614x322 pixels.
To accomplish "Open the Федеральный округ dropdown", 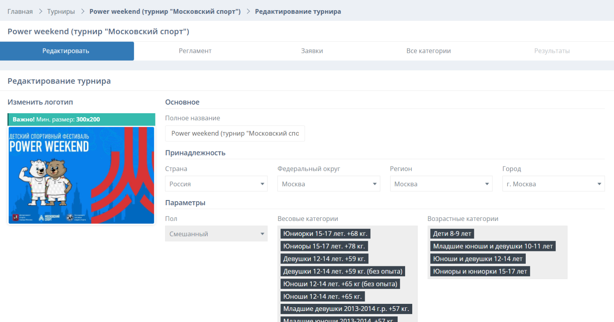I will (x=328, y=184).
